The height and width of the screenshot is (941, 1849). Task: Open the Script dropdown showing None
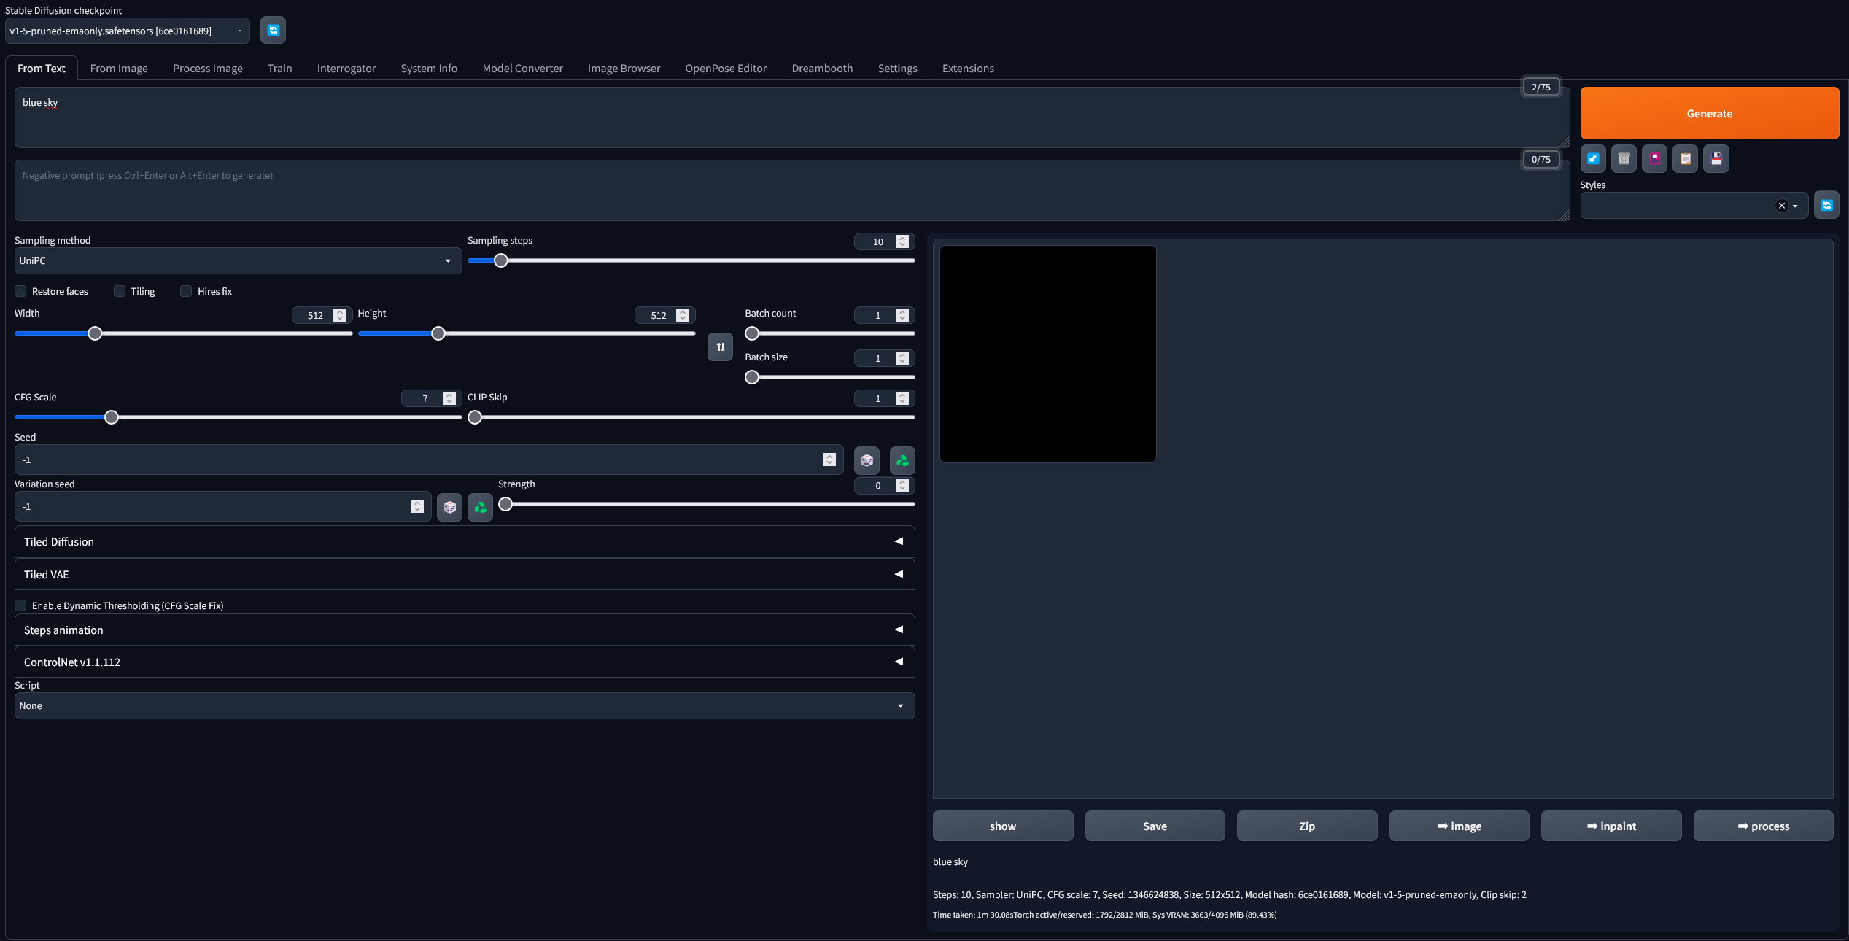tap(465, 706)
